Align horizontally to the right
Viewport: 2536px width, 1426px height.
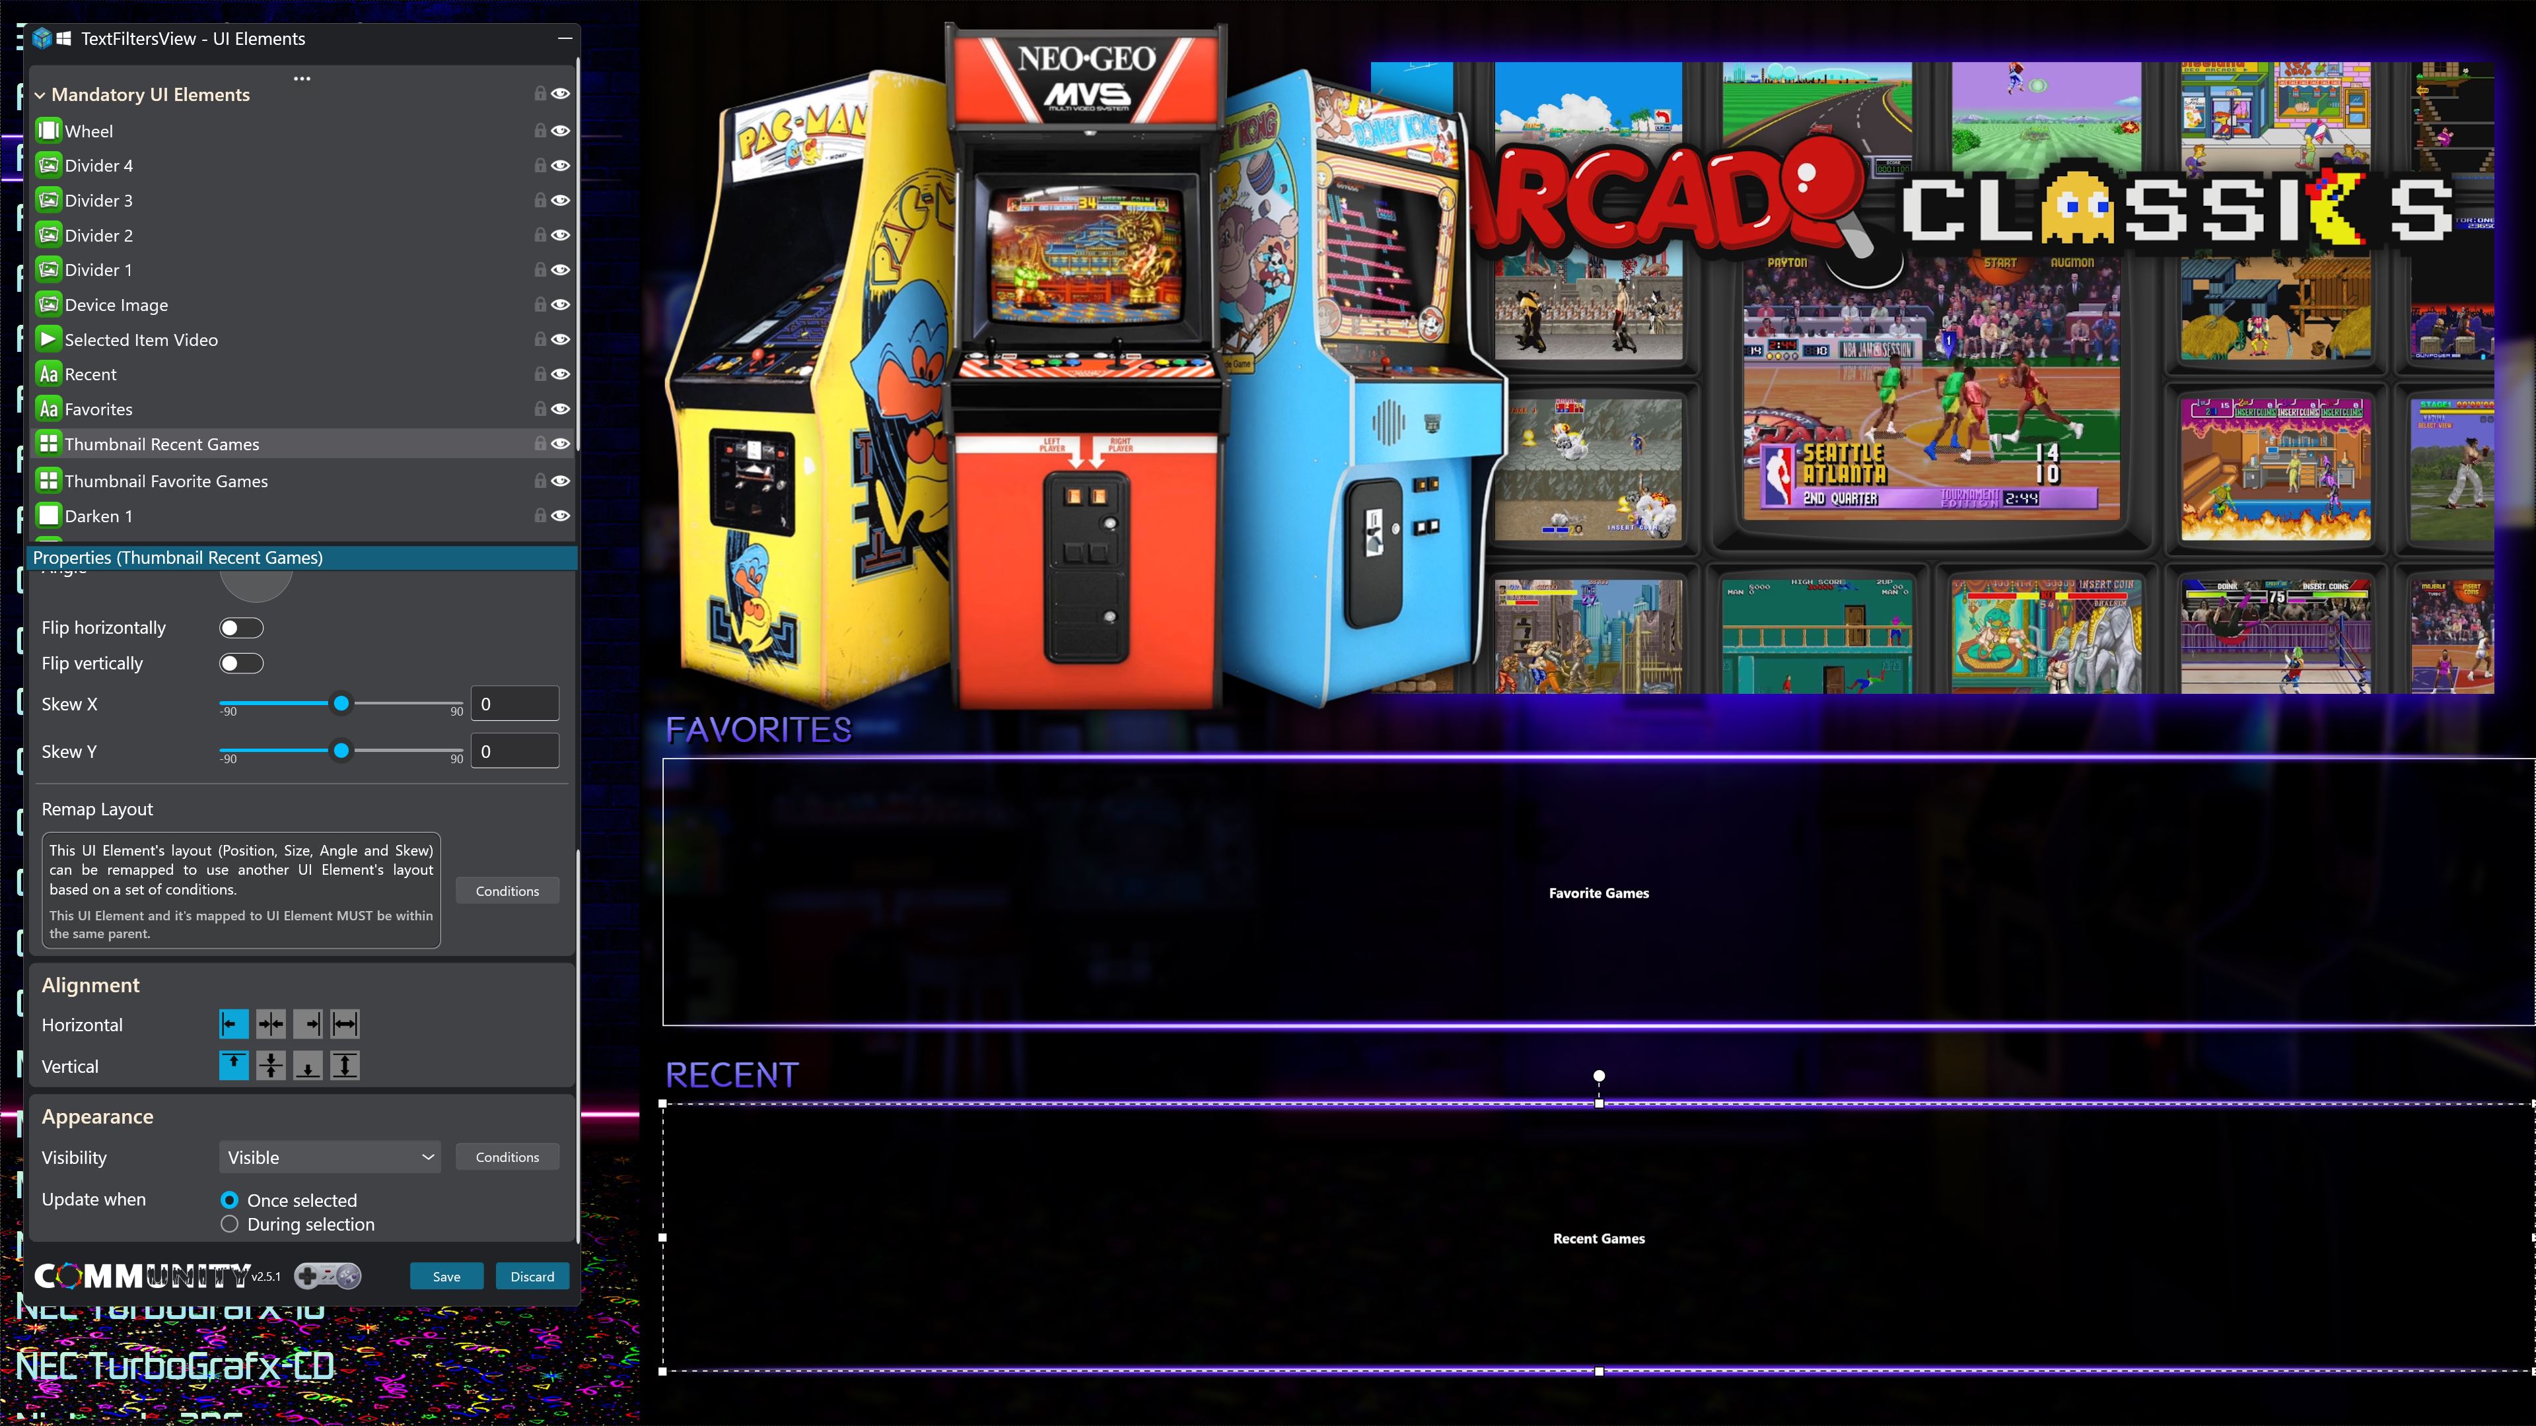tap(308, 1025)
